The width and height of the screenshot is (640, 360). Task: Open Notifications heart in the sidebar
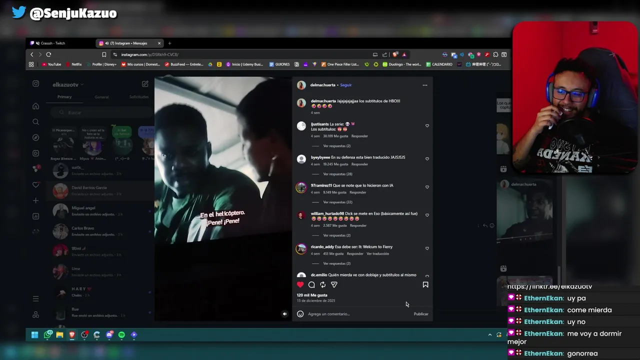[35, 185]
